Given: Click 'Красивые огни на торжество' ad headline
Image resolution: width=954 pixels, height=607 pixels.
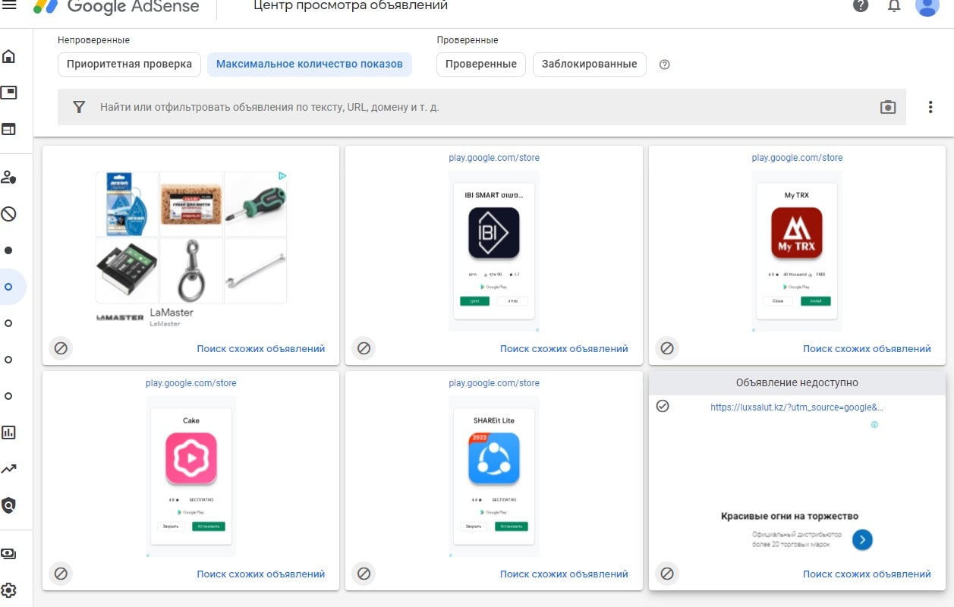Looking at the screenshot, I should click(x=789, y=516).
